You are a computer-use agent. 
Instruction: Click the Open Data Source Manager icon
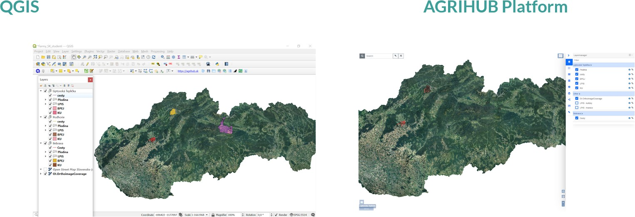point(38,64)
